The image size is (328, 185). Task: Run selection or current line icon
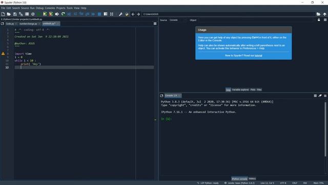[57, 14]
